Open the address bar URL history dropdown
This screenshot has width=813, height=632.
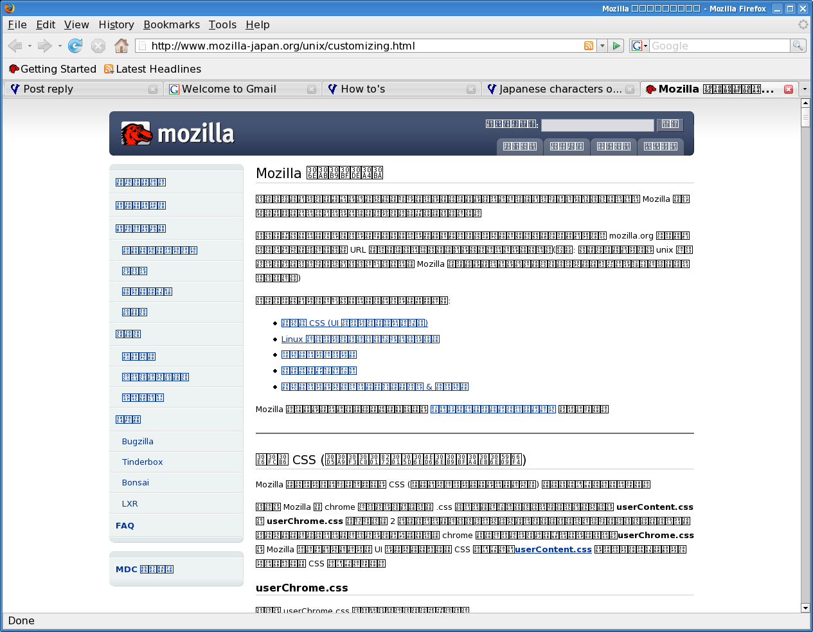(602, 46)
